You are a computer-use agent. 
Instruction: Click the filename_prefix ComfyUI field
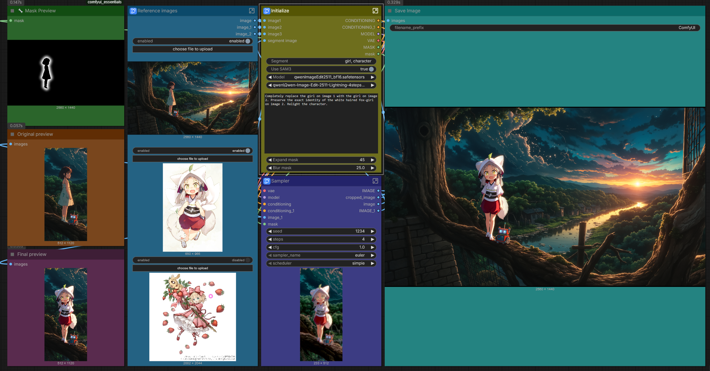(x=544, y=28)
